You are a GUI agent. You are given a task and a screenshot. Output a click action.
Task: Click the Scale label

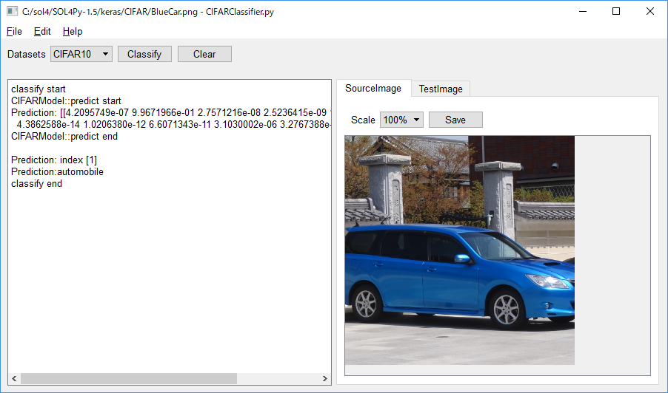pyautogui.click(x=363, y=120)
